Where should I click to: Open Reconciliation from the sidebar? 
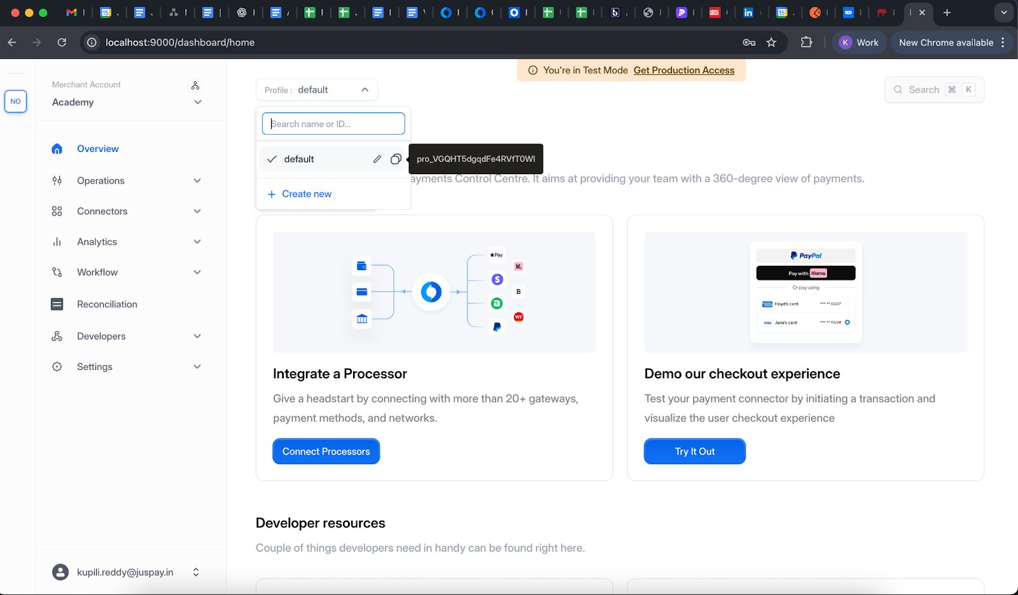point(107,304)
